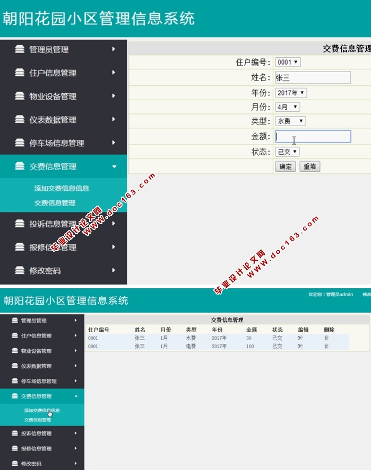Screen dimensions: 371x470
Task: Open 添加交费信息信息 link in top sidebar
Action: (x=62, y=188)
